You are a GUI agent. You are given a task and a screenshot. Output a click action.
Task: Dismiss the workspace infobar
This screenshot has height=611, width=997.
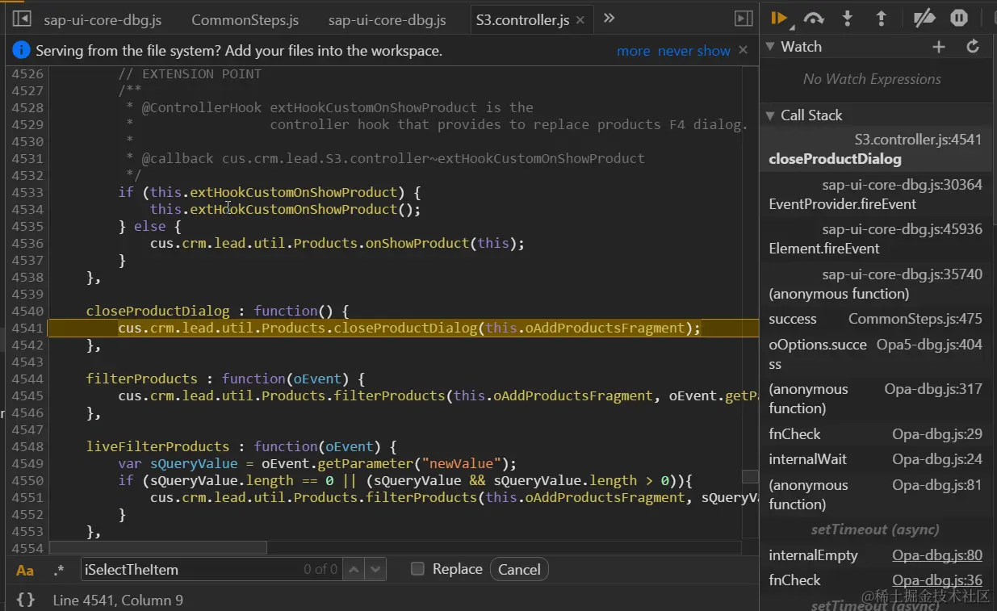tap(743, 50)
